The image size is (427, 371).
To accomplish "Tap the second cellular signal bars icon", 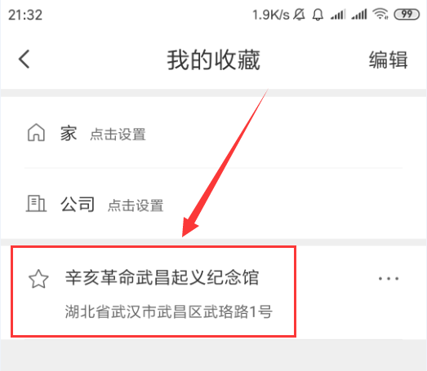I will pos(359,15).
